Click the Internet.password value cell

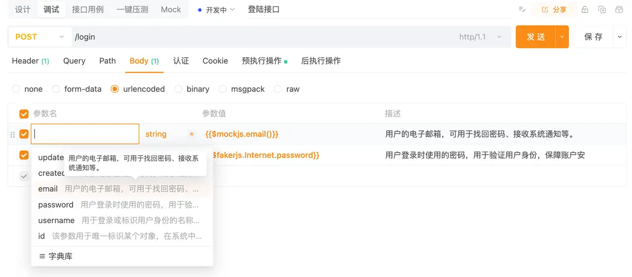[266, 155]
